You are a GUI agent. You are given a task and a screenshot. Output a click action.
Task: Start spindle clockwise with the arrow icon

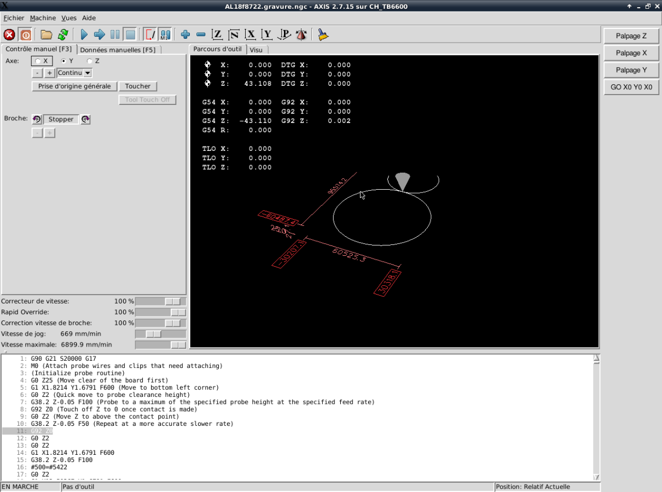pyautogui.click(x=85, y=119)
